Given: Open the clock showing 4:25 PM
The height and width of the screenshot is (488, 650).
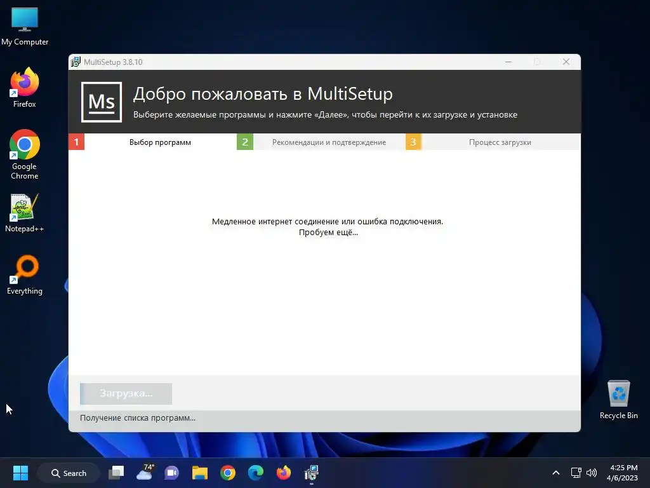Looking at the screenshot, I should 623,473.
